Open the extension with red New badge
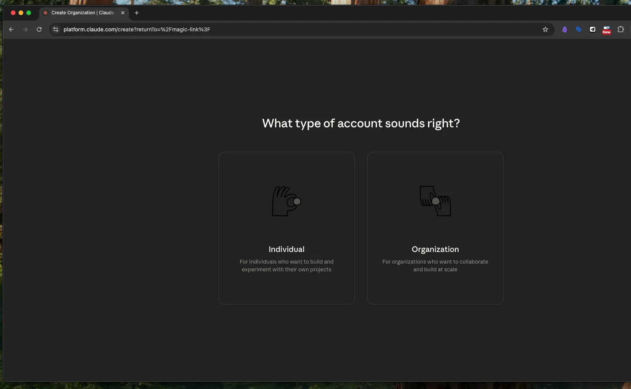This screenshot has height=389, width=631. (x=606, y=30)
